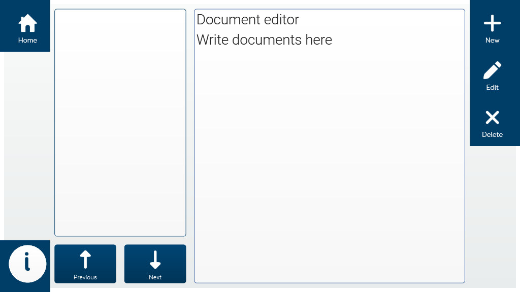This screenshot has height=292, width=520.
Task: Click the word "documents" in the editor
Action: [x=267, y=40]
